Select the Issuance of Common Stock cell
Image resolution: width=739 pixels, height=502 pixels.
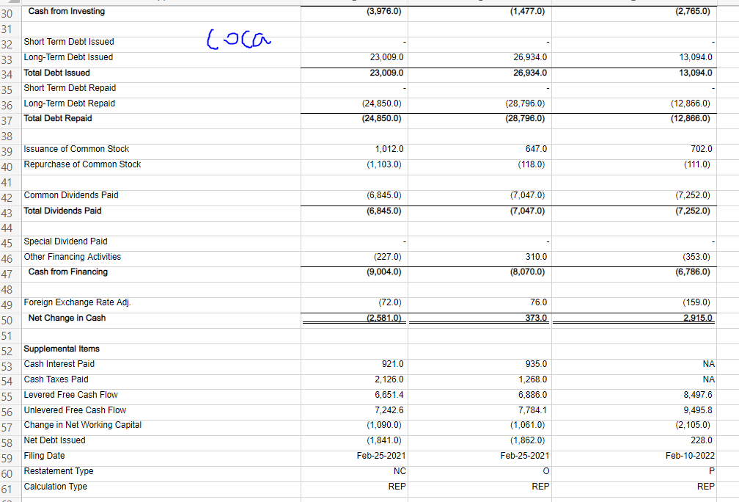76,148
